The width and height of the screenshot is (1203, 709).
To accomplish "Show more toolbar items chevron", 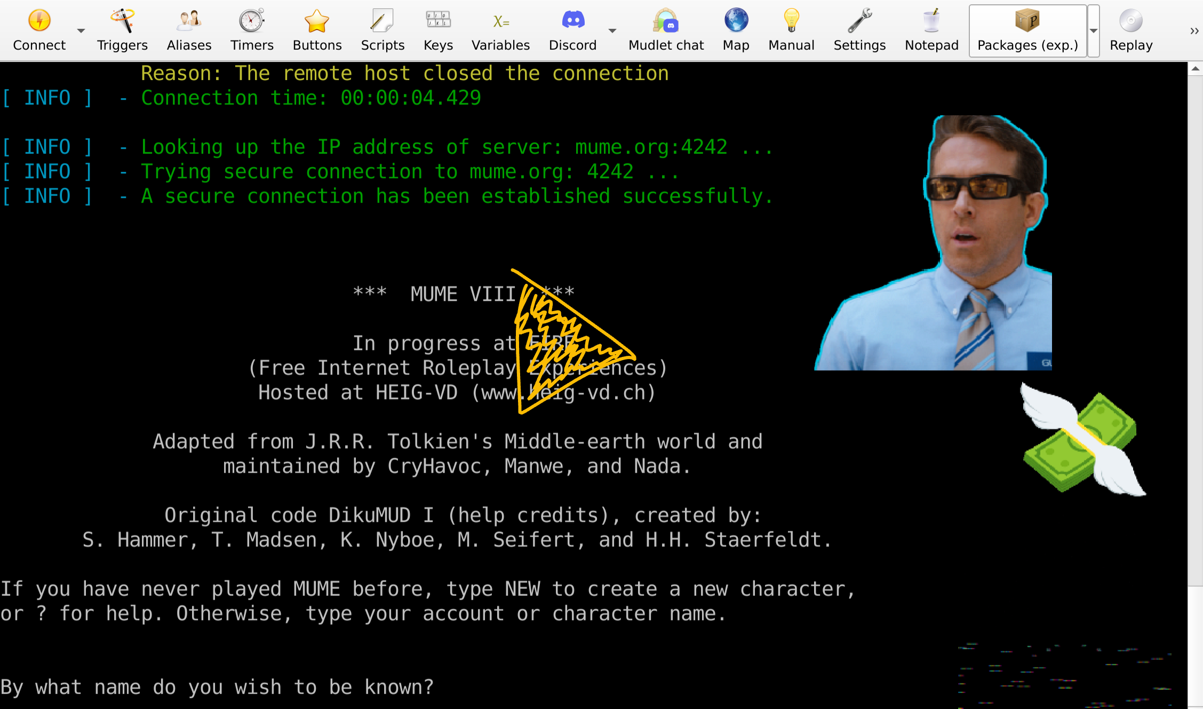I will point(1194,31).
